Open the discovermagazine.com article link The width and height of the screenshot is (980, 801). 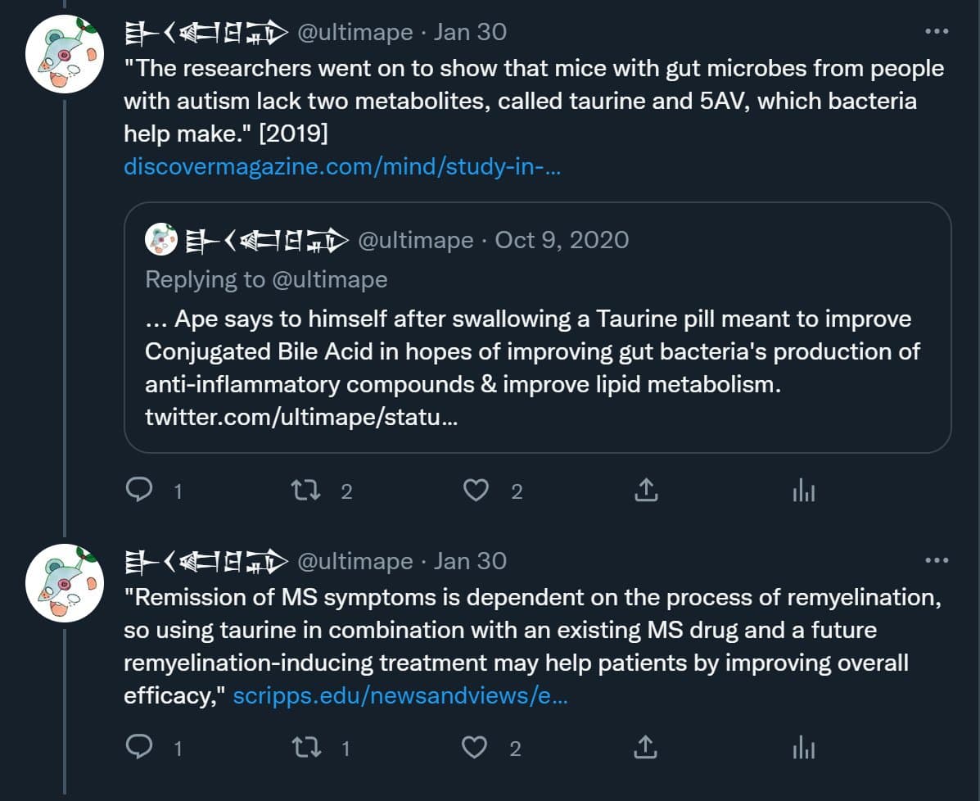pyautogui.click(x=342, y=167)
